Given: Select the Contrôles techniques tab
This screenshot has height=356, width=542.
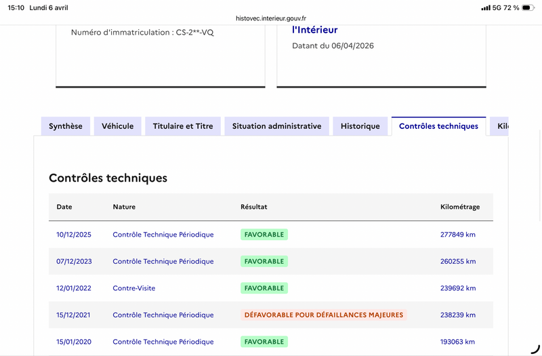Looking at the screenshot, I should (x=438, y=126).
